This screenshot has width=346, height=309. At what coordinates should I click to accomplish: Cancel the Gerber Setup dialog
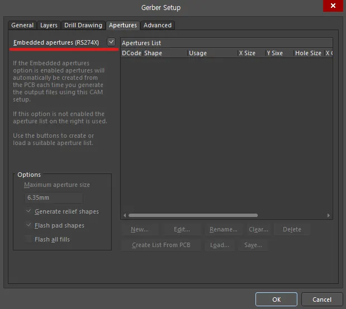[322, 300]
